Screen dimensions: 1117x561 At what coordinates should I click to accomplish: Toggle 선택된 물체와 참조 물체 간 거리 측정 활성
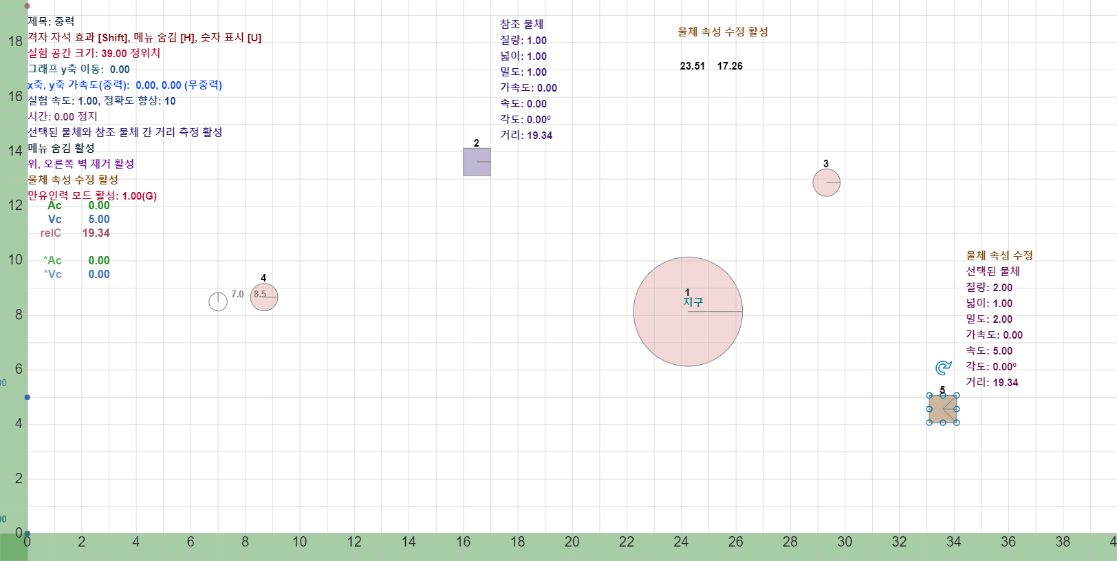125,132
